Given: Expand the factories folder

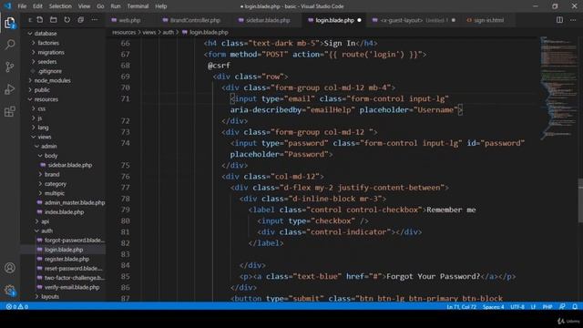Looking at the screenshot, I should [x=48, y=43].
